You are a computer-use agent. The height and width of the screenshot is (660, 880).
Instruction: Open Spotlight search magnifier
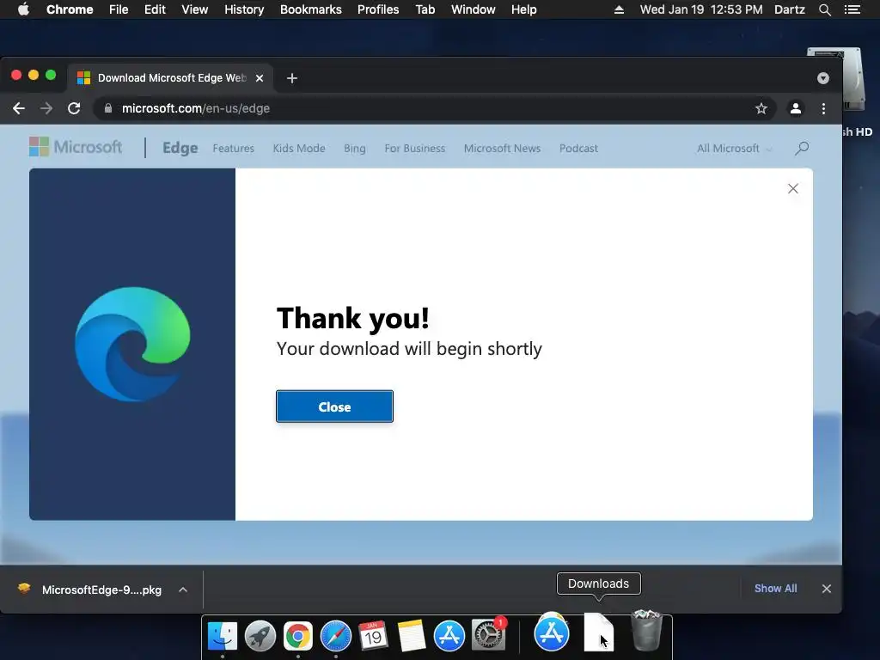point(825,9)
